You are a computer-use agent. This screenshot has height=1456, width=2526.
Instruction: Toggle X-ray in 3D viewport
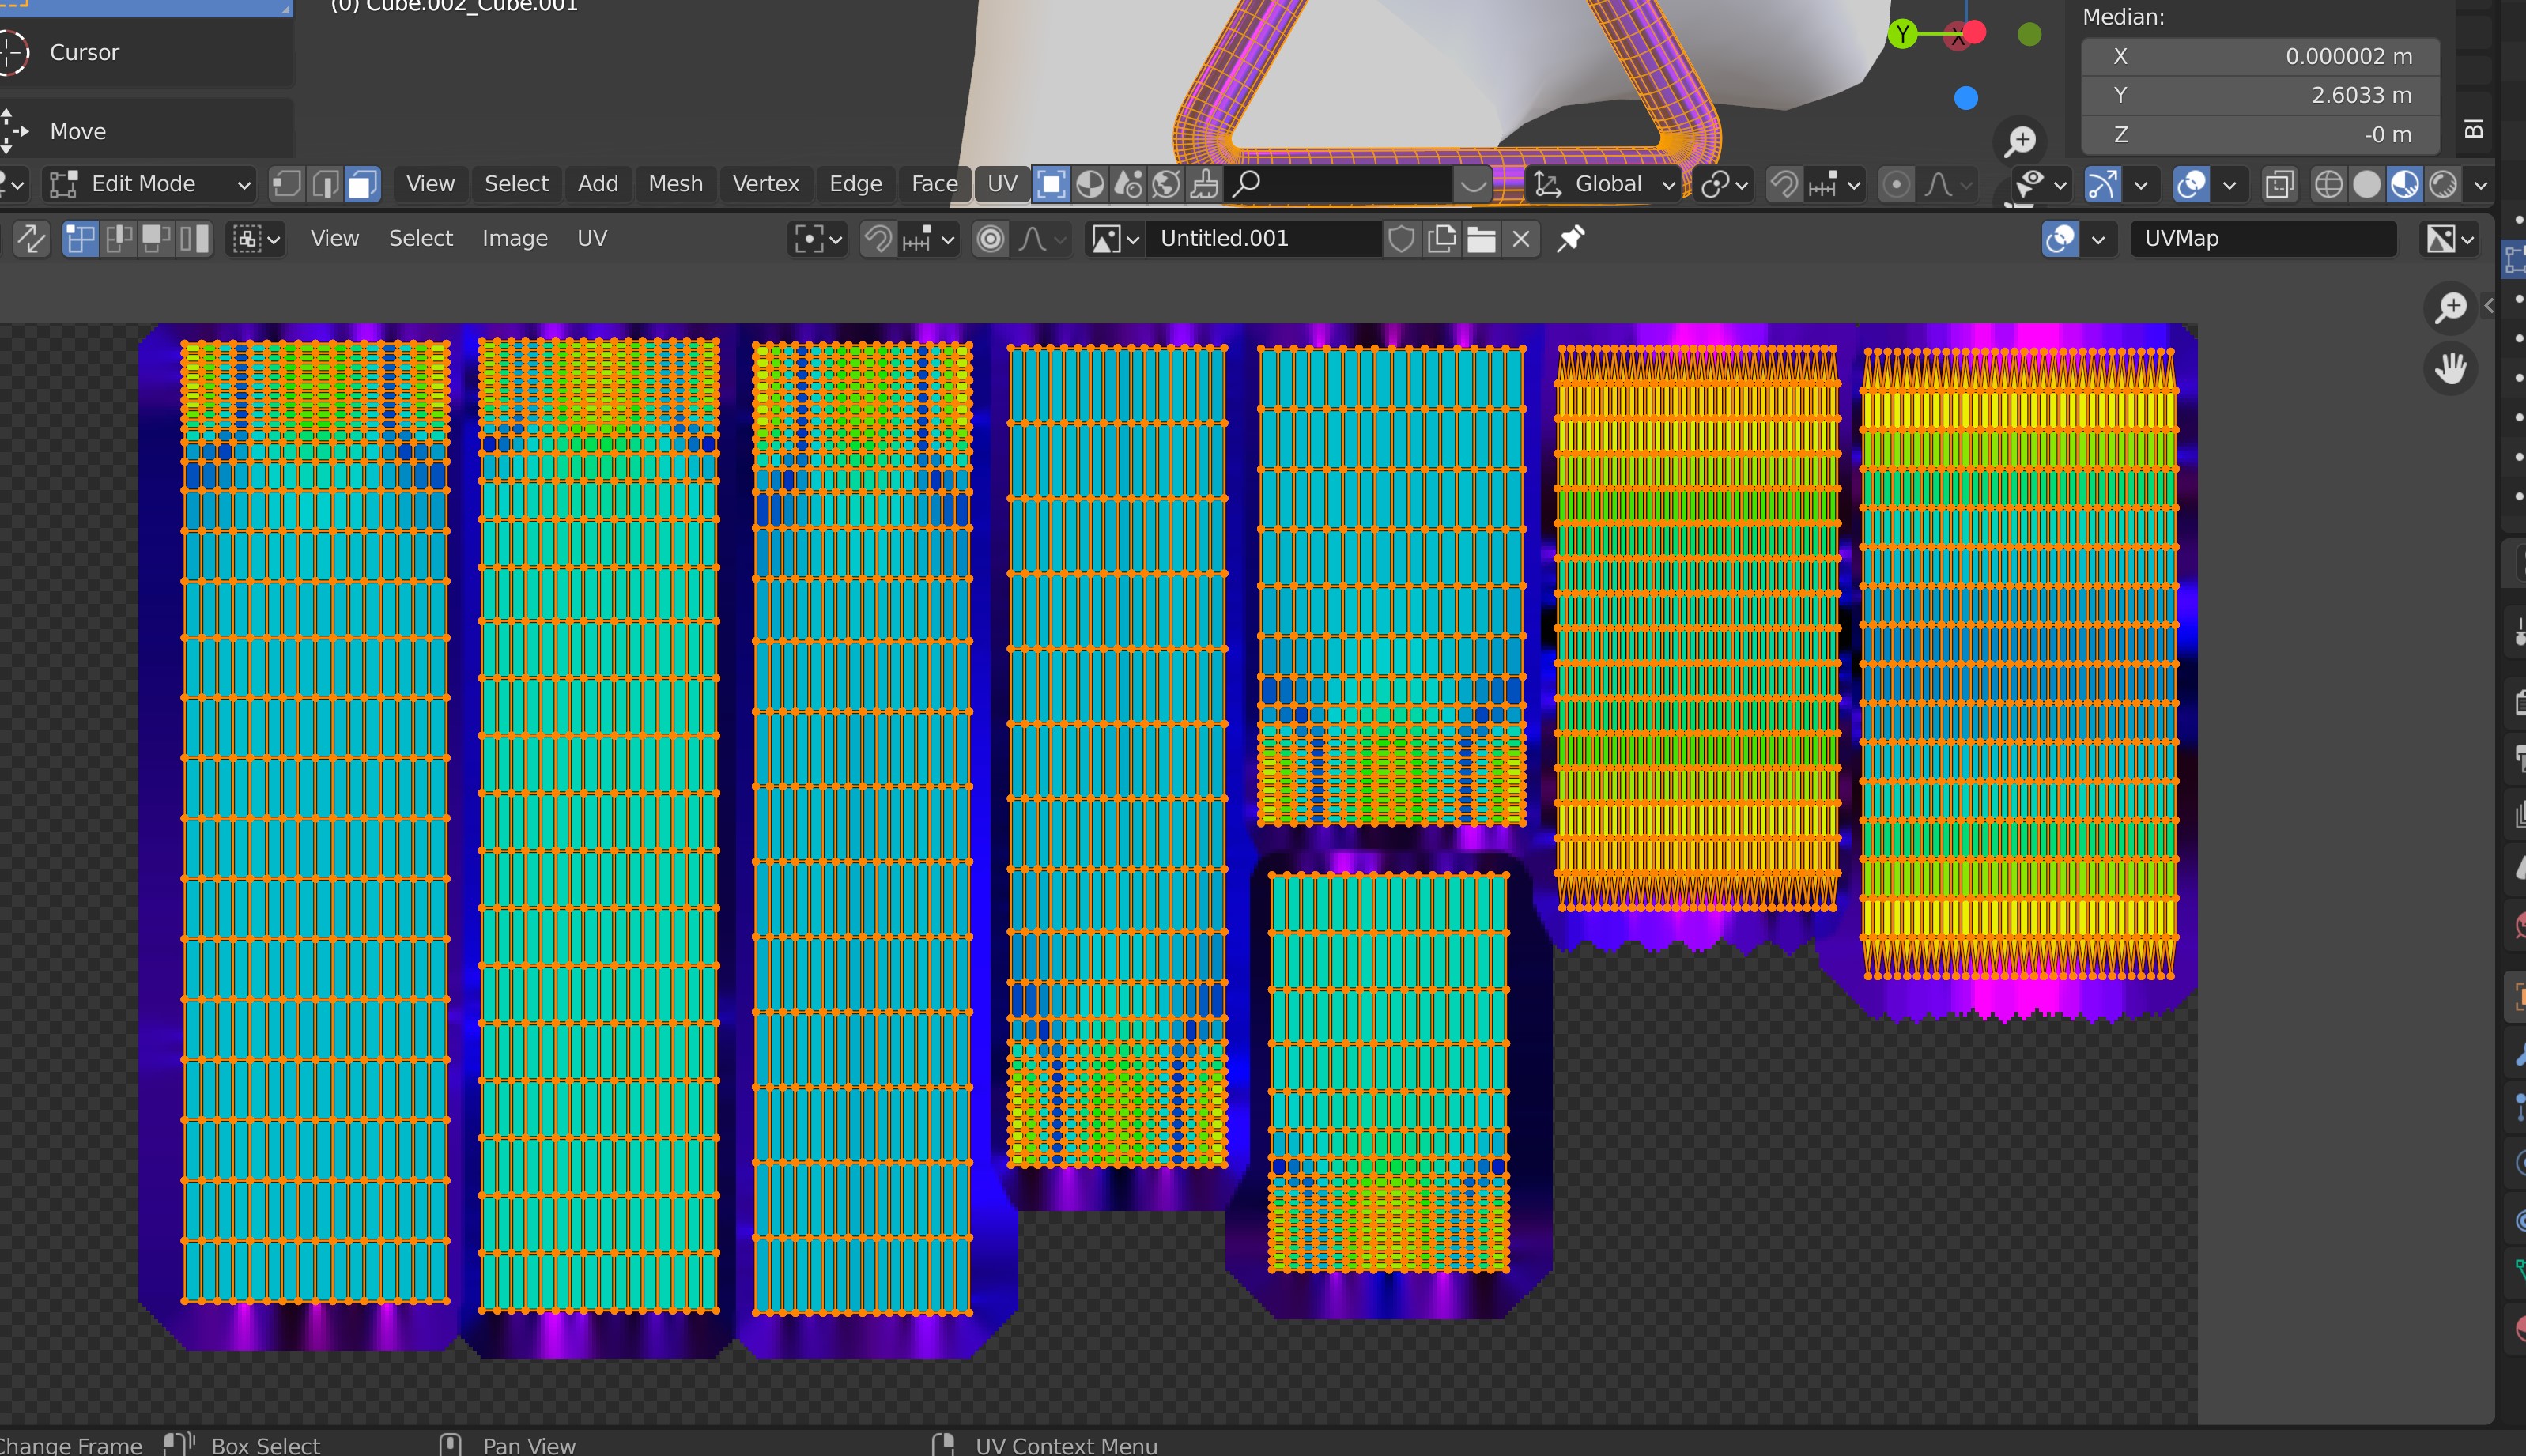tap(2279, 184)
